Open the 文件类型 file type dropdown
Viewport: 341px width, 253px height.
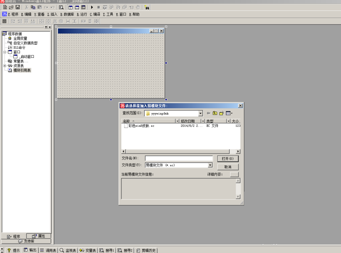point(210,165)
